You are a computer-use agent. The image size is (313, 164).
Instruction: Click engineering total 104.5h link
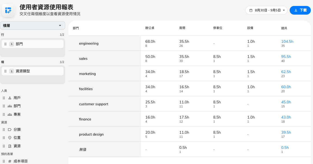point(287,42)
